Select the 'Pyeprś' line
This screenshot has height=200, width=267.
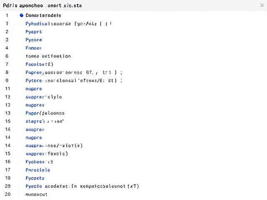(x=34, y=32)
